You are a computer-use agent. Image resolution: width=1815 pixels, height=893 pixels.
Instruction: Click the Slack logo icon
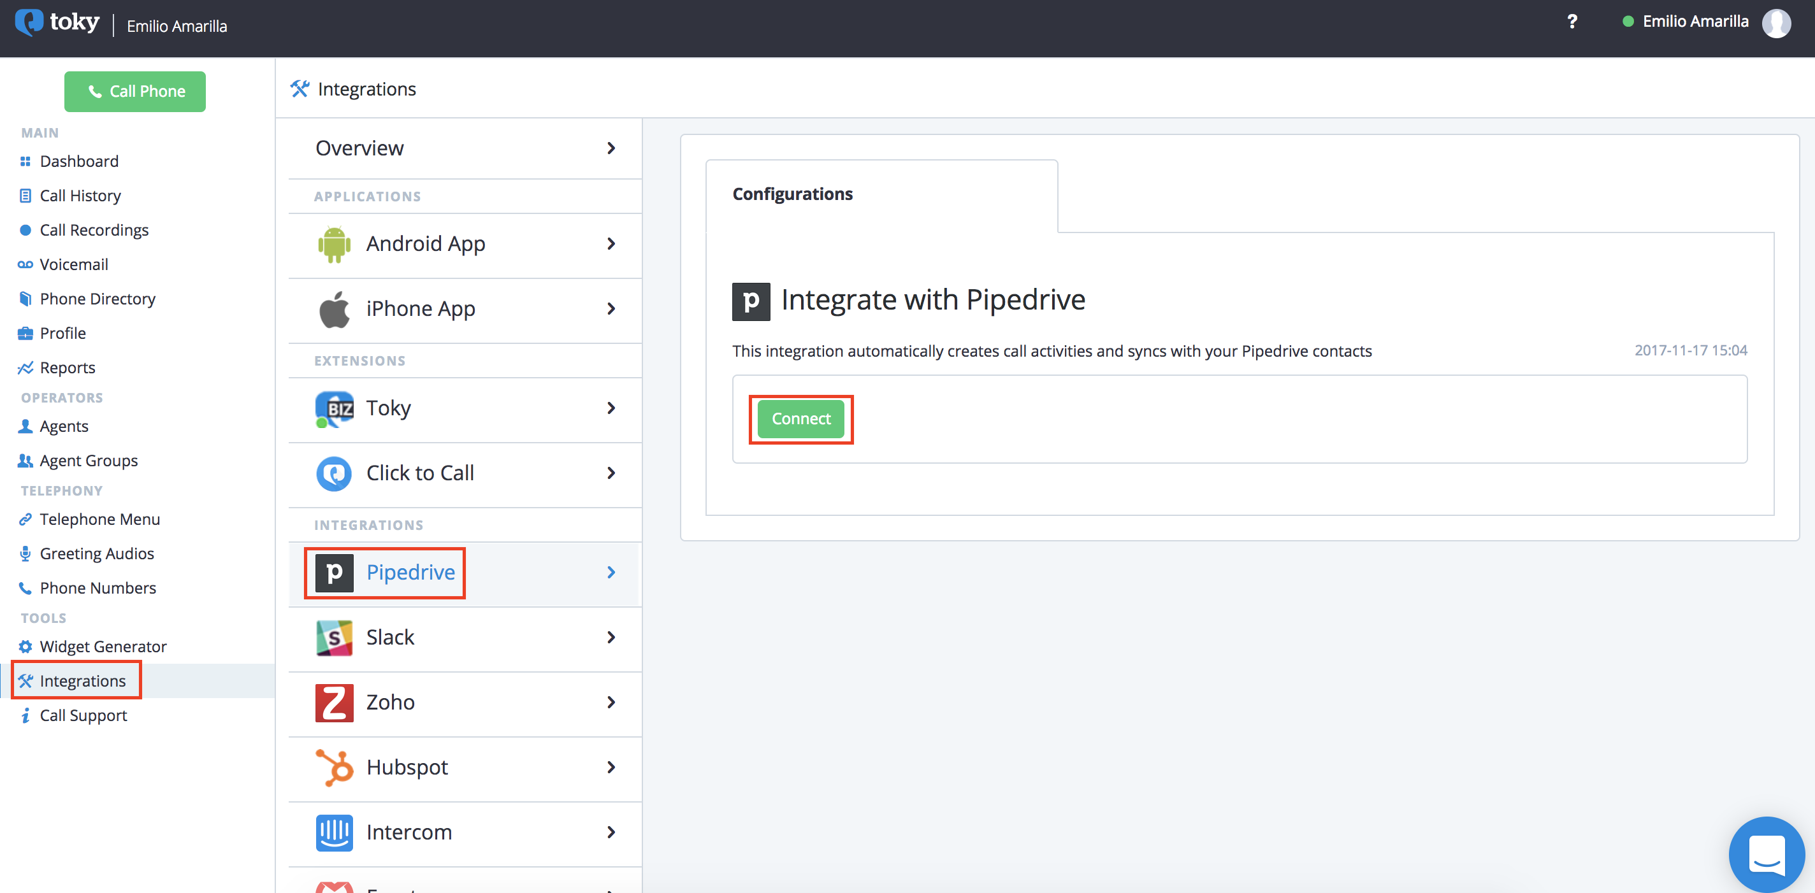334,638
